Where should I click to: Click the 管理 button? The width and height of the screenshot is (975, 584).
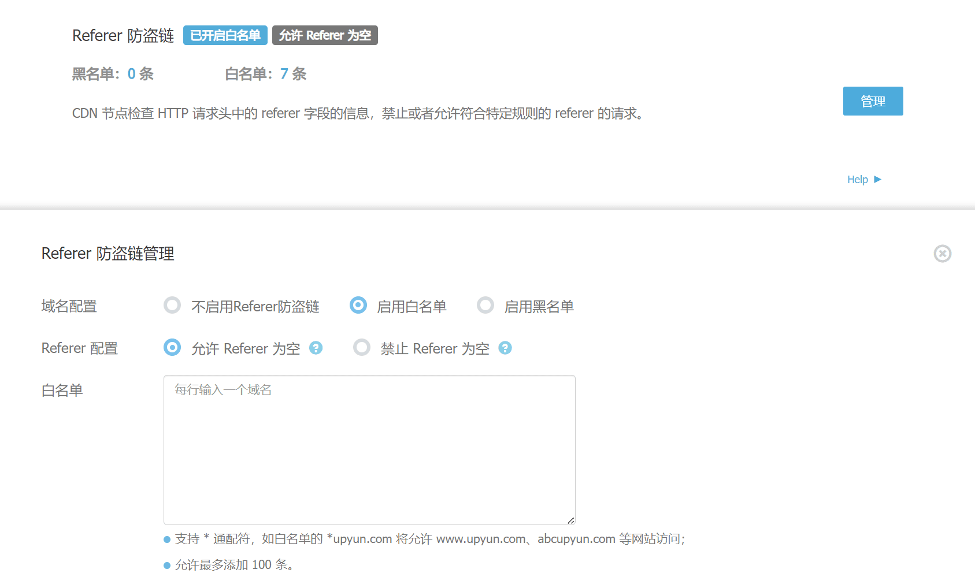[873, 101]
